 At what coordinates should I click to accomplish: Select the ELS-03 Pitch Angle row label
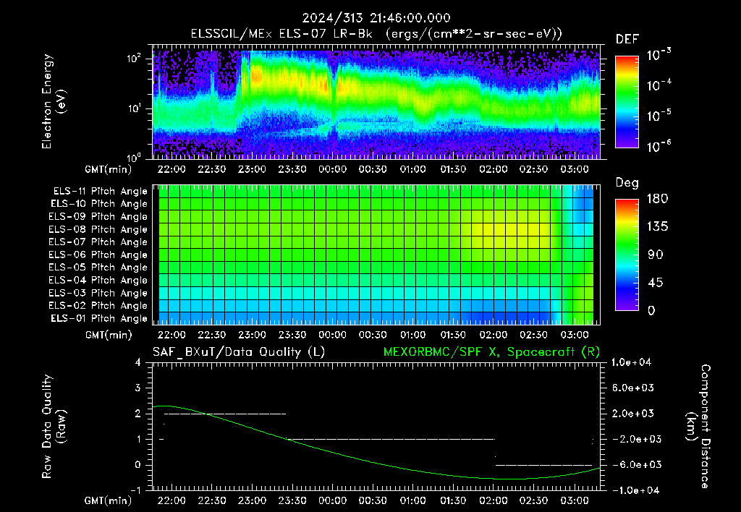[x=98, y=293]
